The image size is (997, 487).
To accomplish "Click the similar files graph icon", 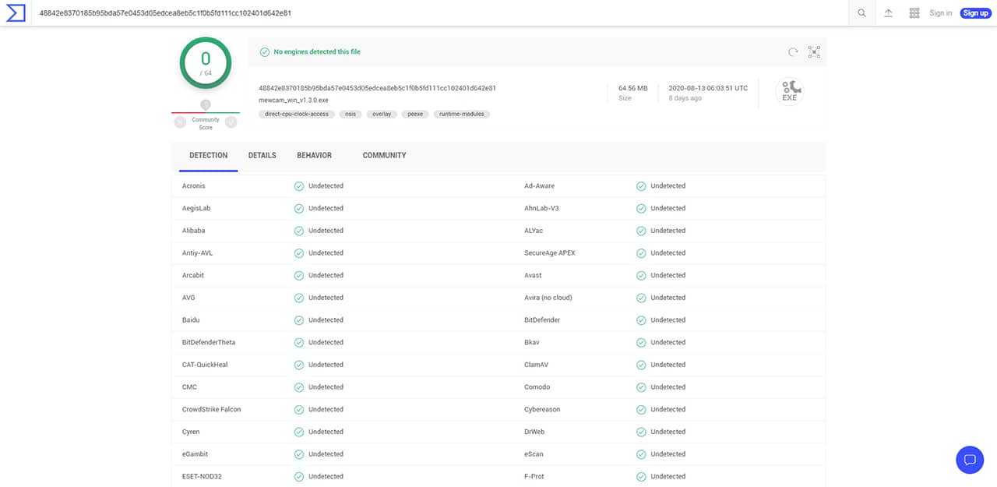I will [x=814, y=52].
